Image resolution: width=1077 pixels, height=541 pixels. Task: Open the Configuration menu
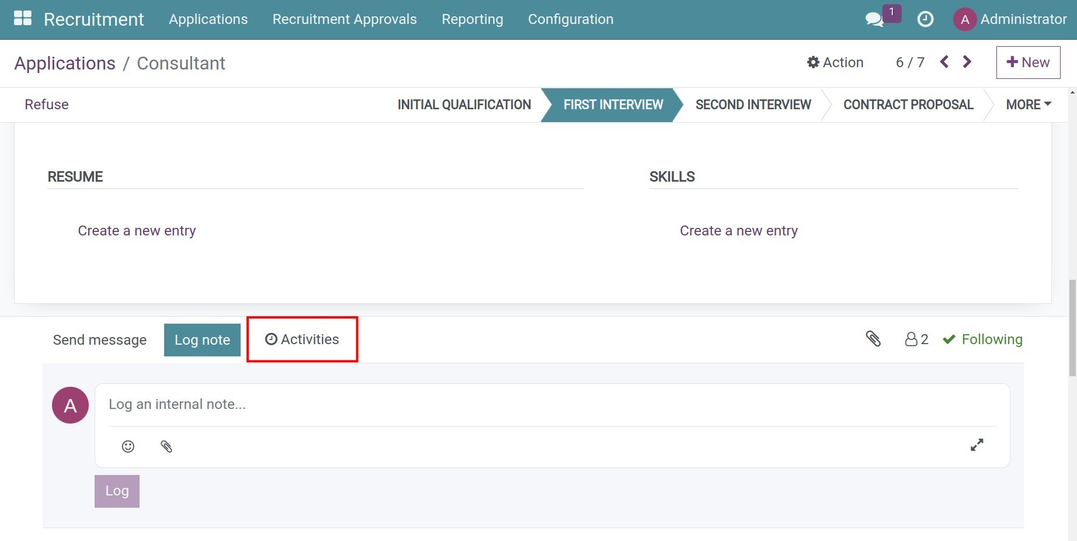tap(570, 19)
